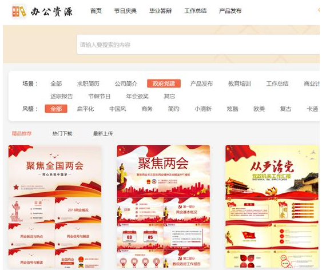Select the highlighted 政府党建 scene filter

point(164,84)
